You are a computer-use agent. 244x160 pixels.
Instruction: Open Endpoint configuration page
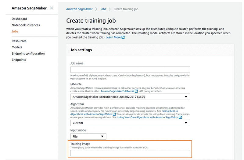[28, 53]
